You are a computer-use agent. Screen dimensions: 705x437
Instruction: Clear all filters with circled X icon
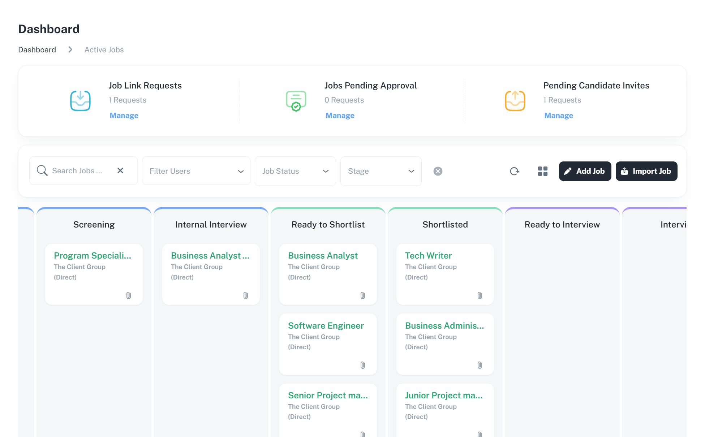438,171
